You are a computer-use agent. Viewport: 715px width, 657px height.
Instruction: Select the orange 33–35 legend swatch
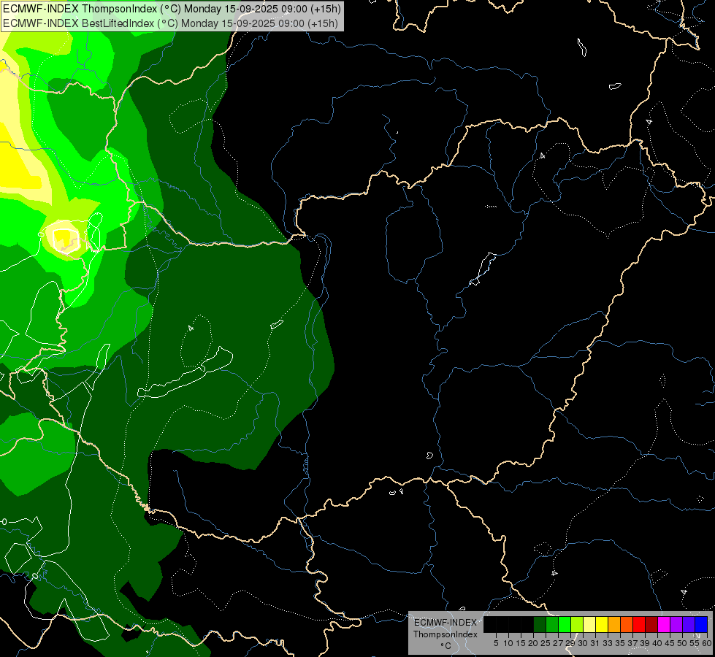click(x=614, y=624)
